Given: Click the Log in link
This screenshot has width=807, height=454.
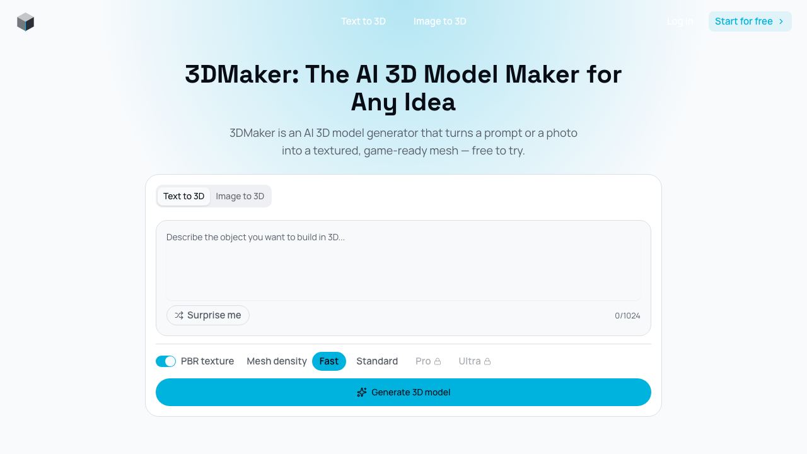Looking at the screenshot, I should (x=680, y=21).
